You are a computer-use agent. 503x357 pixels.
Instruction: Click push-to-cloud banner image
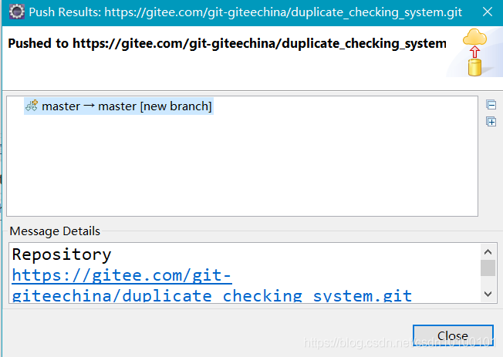point(474,52)
